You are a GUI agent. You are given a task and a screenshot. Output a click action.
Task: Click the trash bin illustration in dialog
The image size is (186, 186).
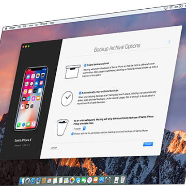pos(63,127)
